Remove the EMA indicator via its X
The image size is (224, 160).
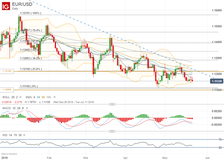point(55,97)
